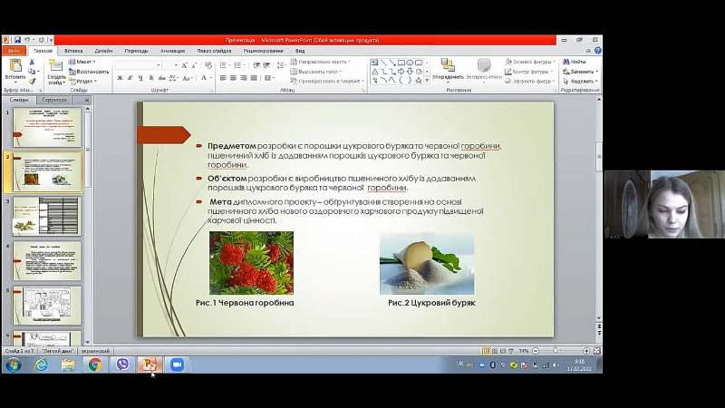Viewport: 725px width, 408px height.
Task: Click the zoom slider handle in status bar
Action: click(556, 351)
